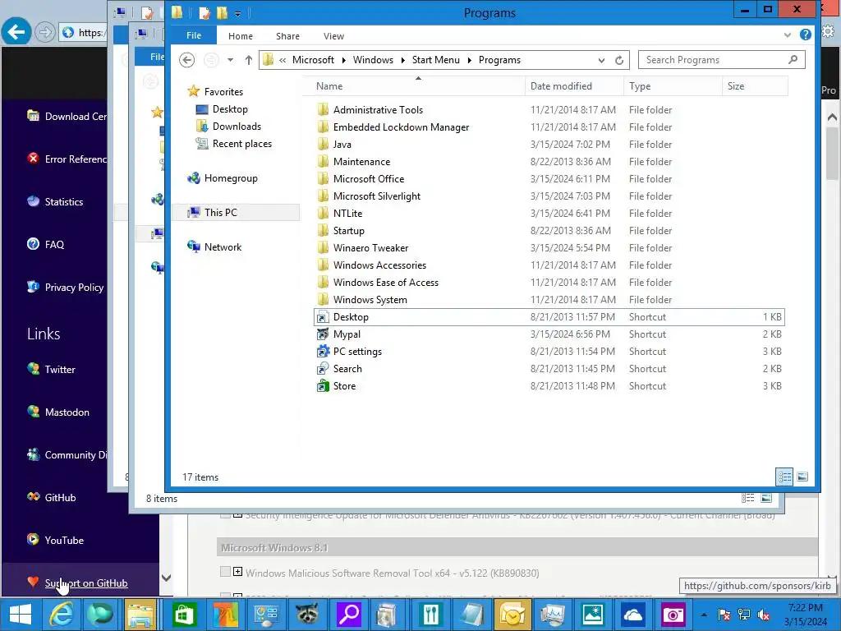Open the Food & Drink fork-knife taskbar icon
Image resolution: width=841 pixels, height=631 pixels.
(430, 615)
